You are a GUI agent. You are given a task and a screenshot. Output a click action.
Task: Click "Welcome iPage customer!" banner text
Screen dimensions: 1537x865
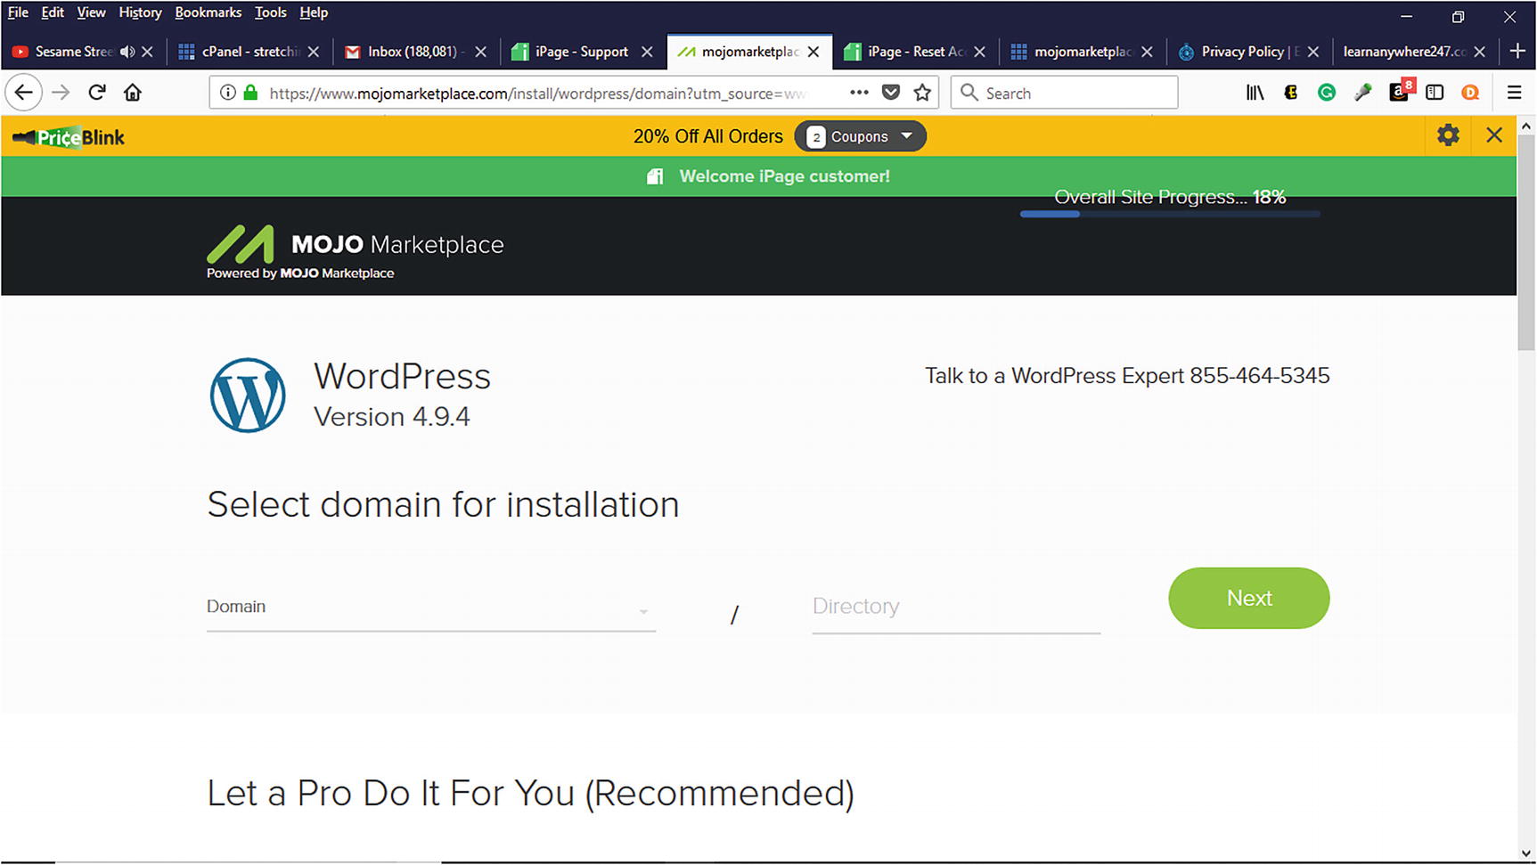(x=784, y=176)
